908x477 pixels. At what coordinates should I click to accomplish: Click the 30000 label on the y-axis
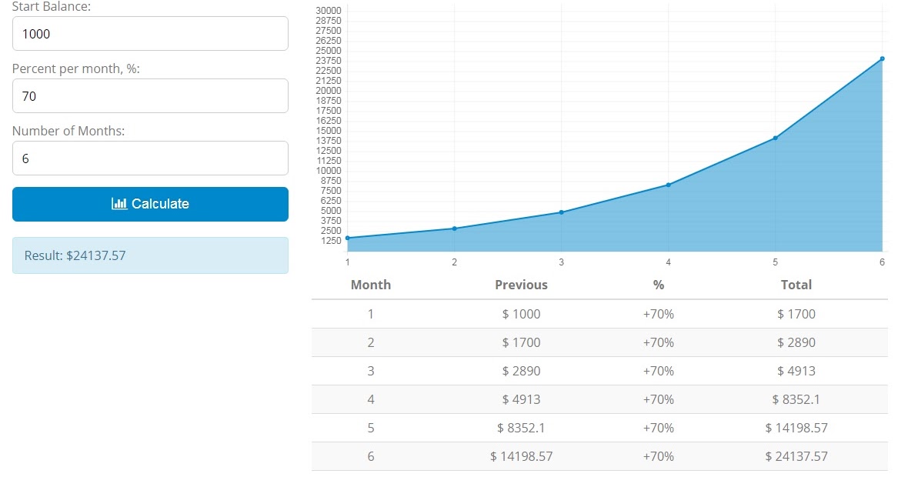coord(329,10)
